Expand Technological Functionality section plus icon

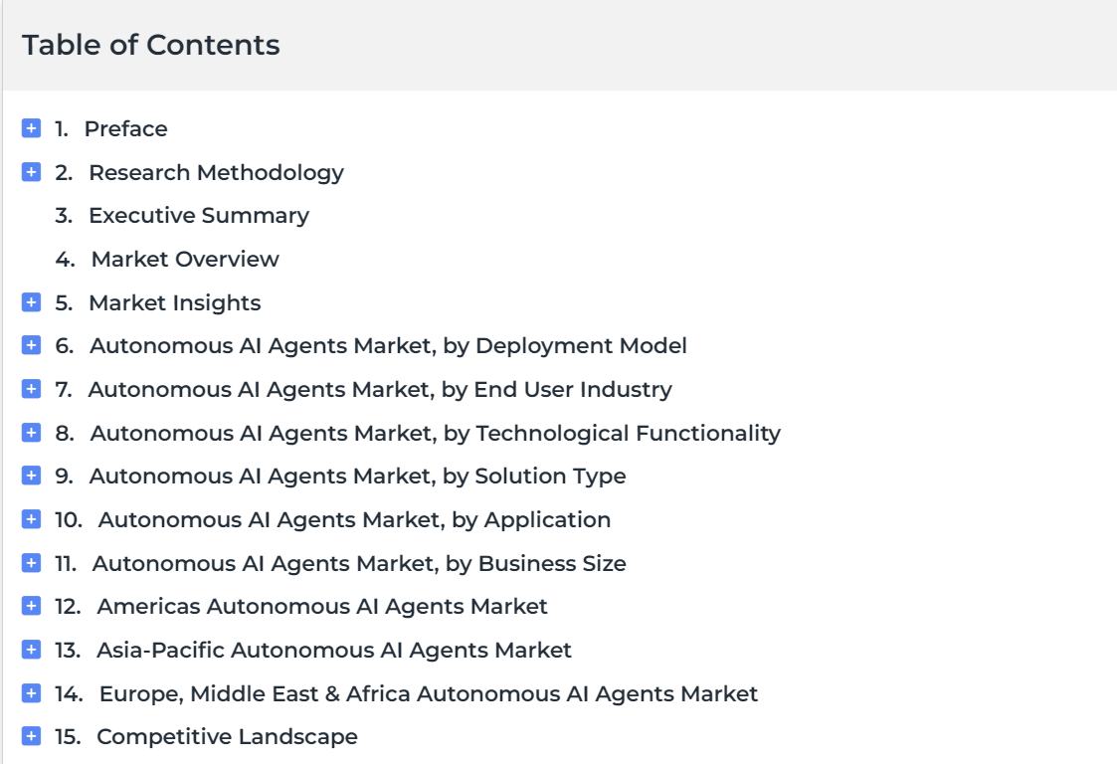(32, 433)
